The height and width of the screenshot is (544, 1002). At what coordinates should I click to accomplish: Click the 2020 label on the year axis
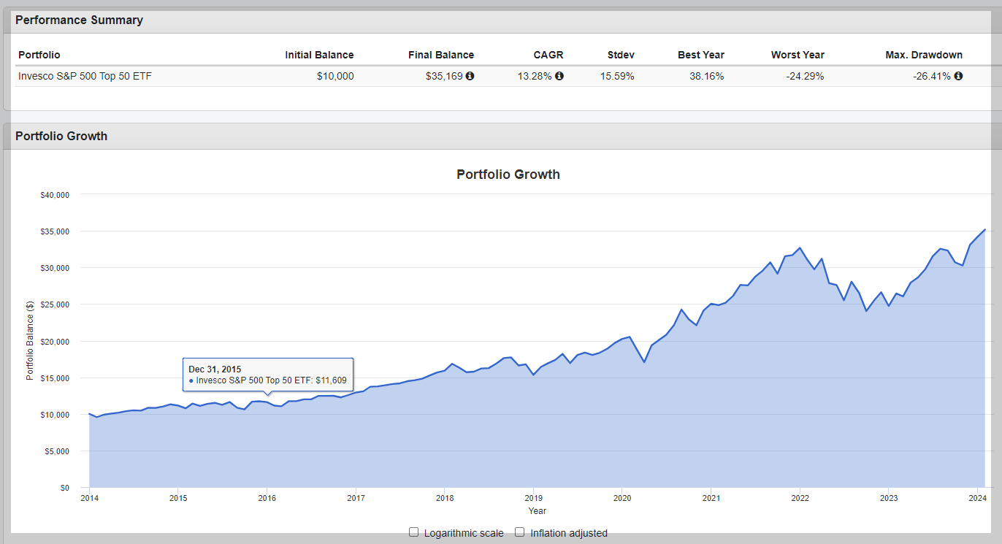(x=622, y=499)
